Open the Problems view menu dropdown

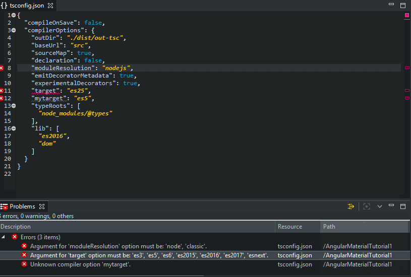(x=380, y=206)
